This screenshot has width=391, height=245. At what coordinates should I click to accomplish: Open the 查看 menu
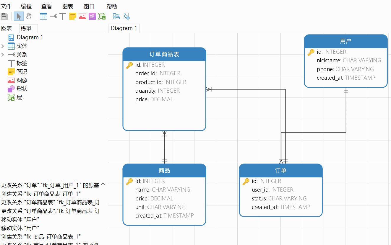[x=47, y=6]
